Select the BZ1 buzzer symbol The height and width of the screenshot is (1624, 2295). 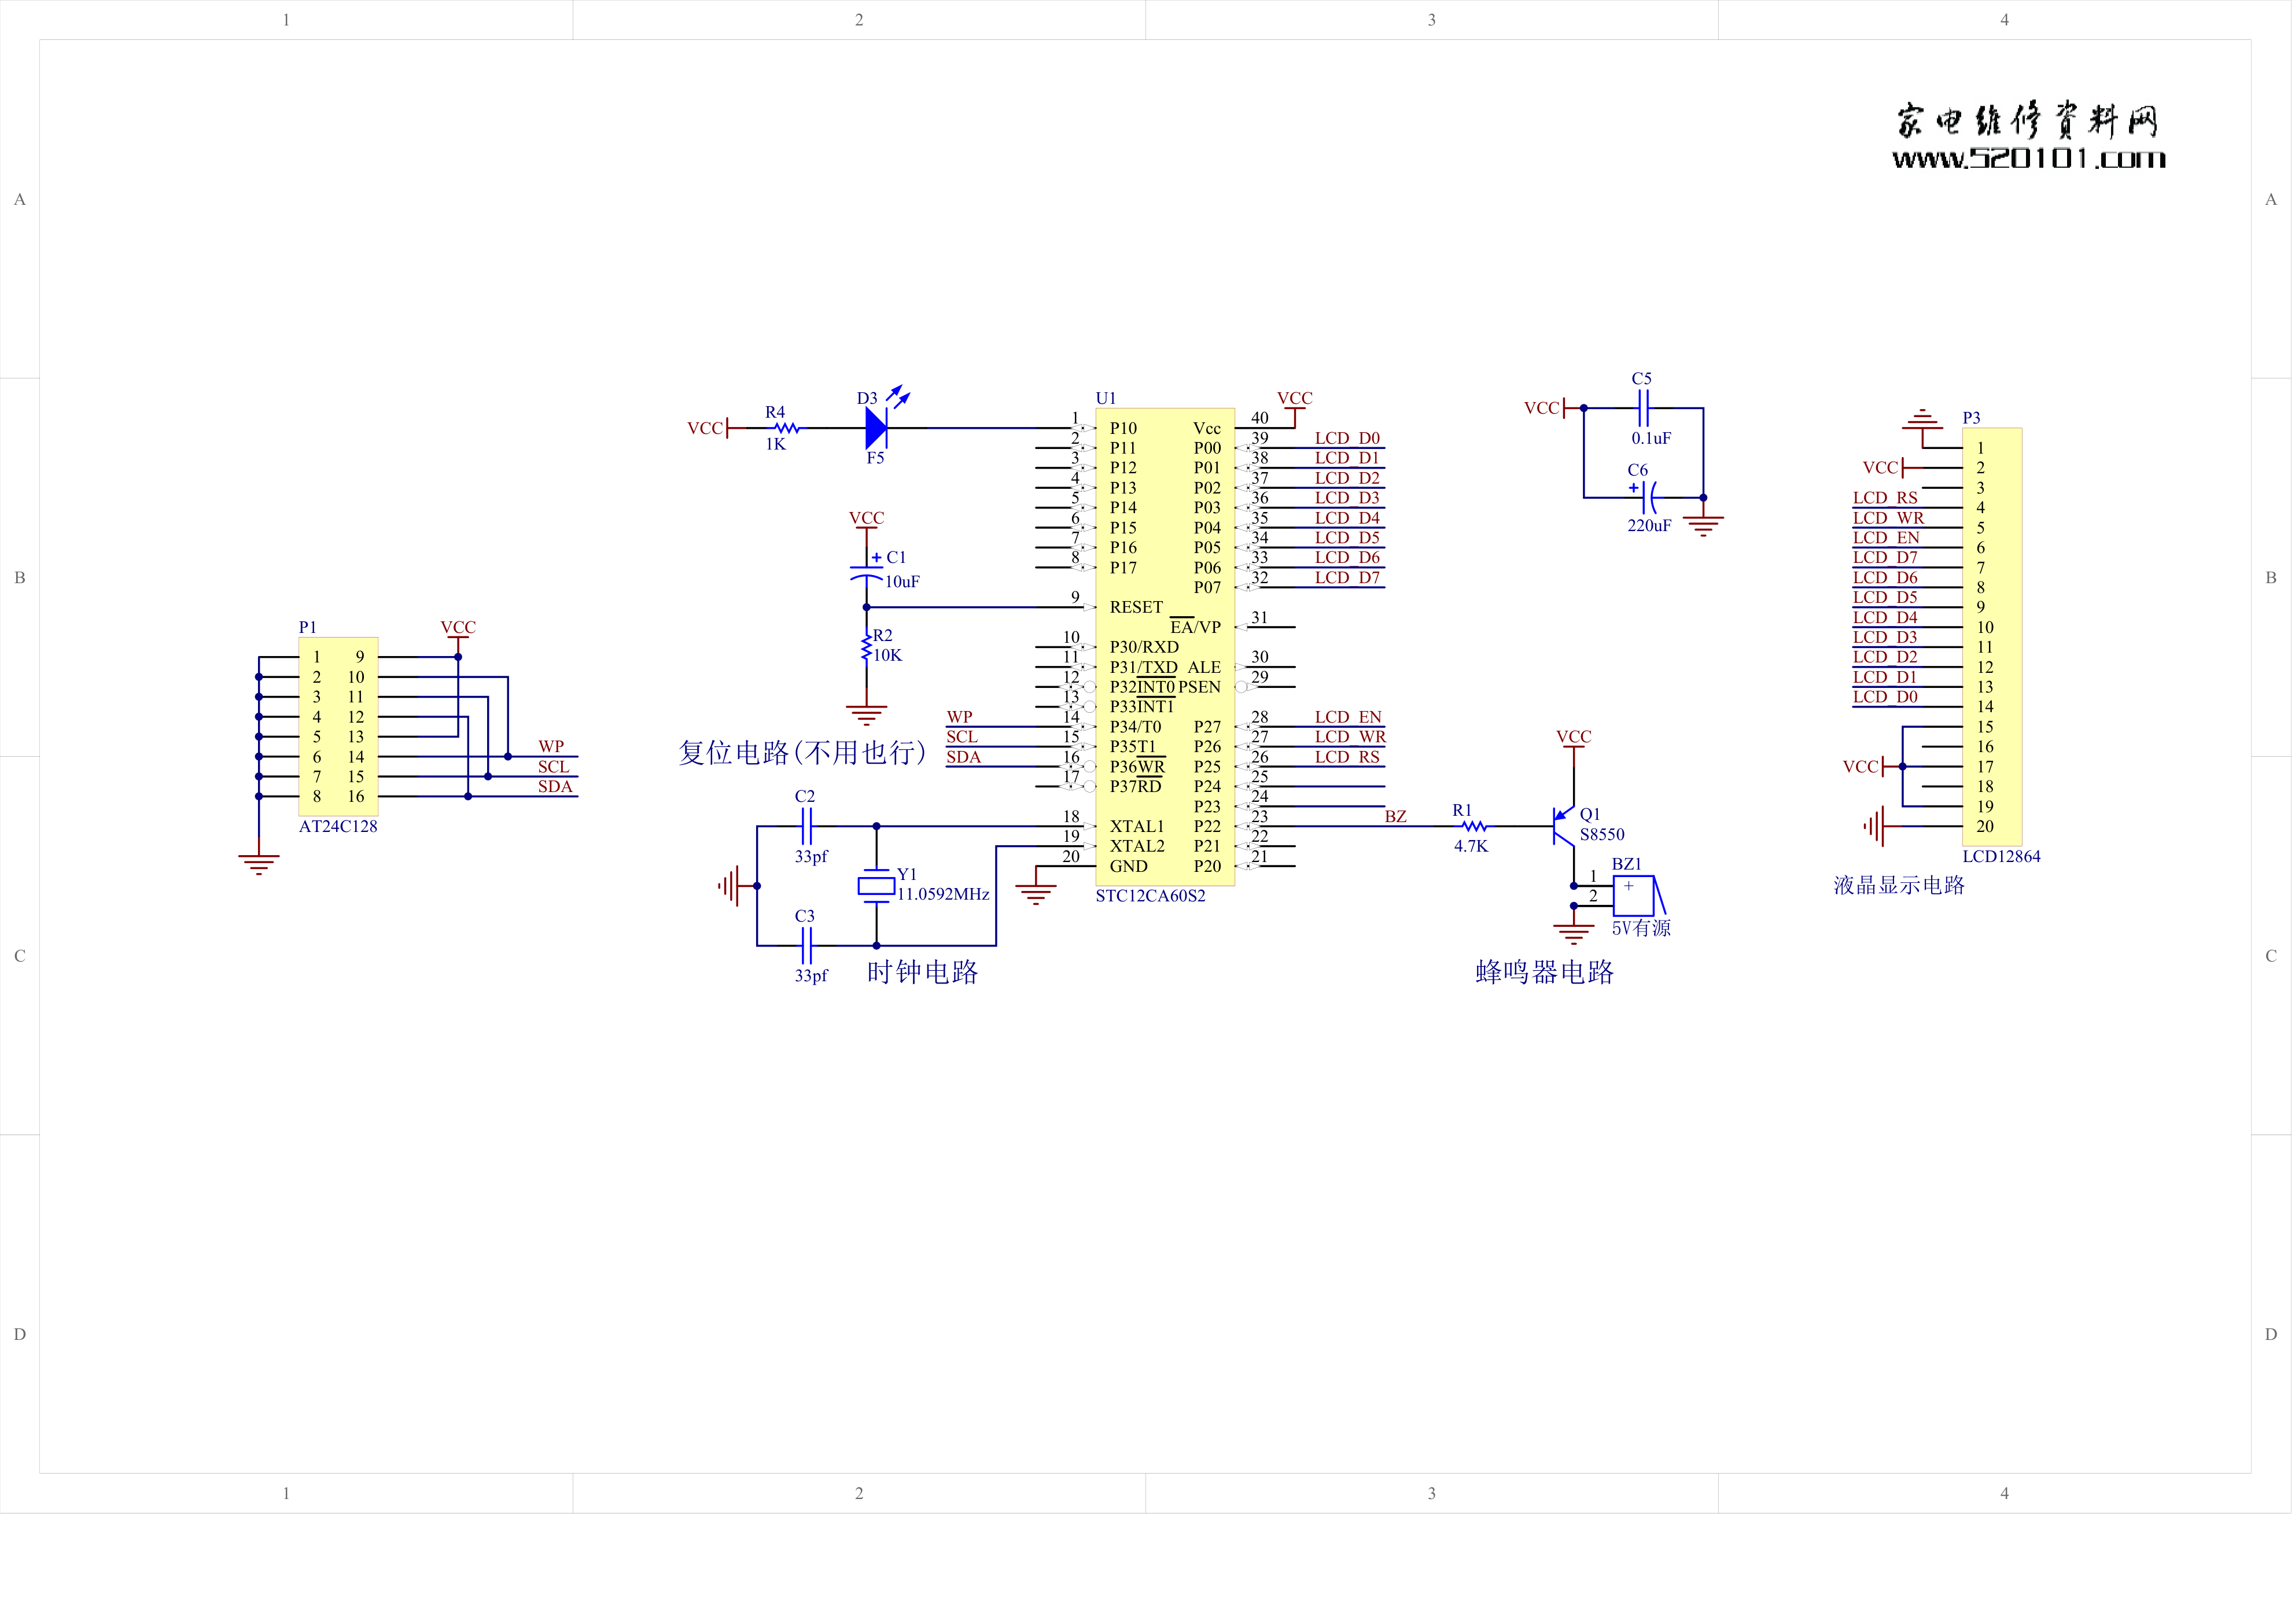(x=1640, y=895)
